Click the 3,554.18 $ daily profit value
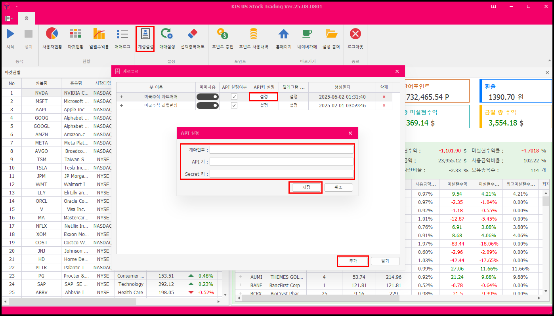Image resolution: width=554 pixels, height=316 pixels. (506, 123)
